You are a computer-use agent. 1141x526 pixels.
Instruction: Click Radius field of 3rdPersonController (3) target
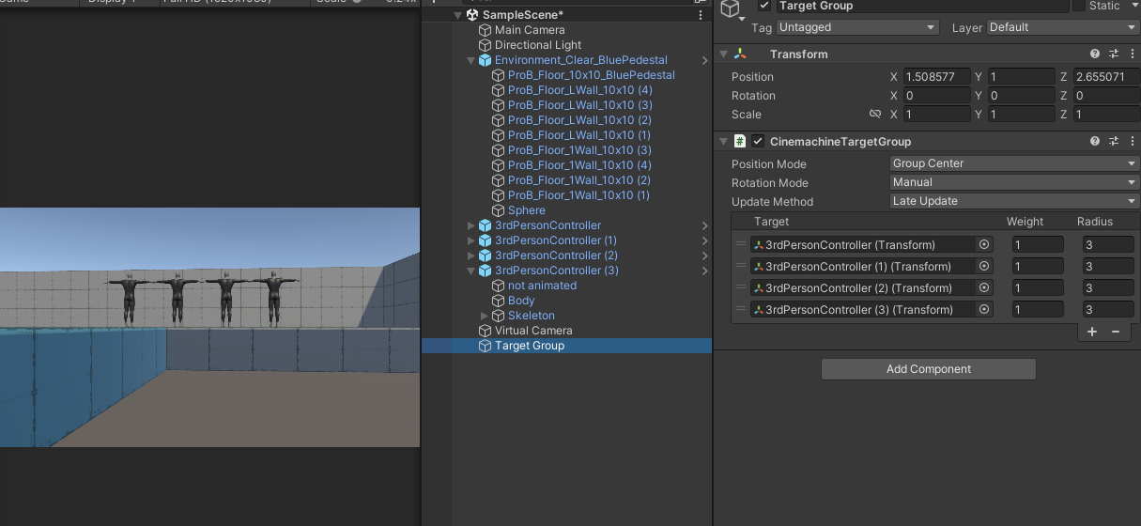point(1108,309)
